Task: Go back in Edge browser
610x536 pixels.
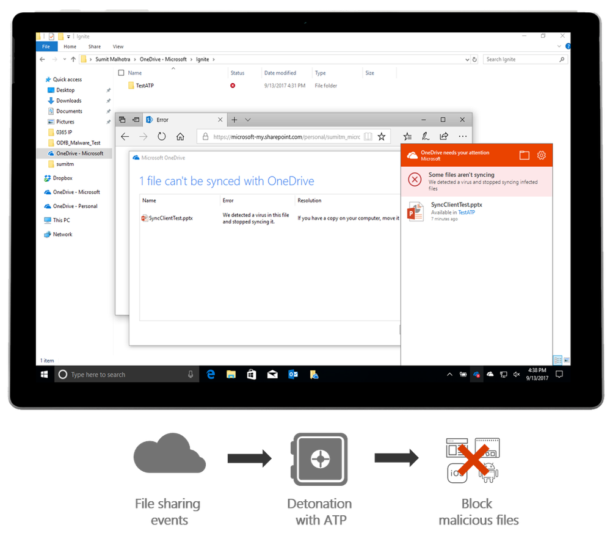Action: pos(125,136)
